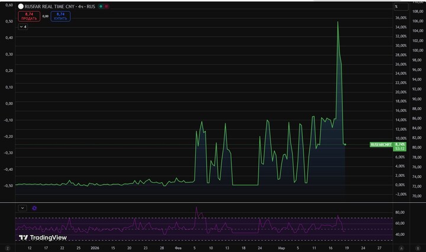Click the purple indicator icon in lower pane

[x=34, y=208]
